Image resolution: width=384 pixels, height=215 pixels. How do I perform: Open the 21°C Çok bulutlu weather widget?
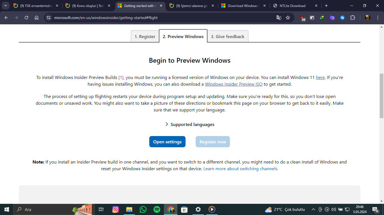coord(285,209)
